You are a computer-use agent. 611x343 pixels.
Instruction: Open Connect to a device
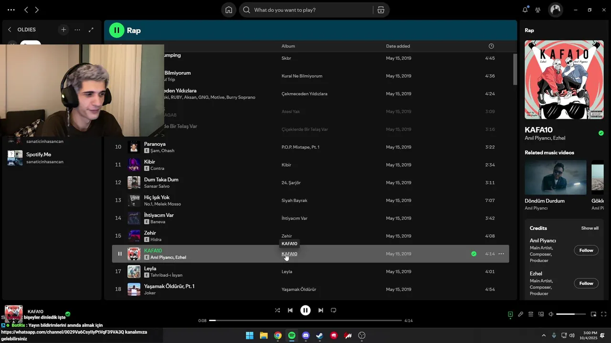coord(541,314)
